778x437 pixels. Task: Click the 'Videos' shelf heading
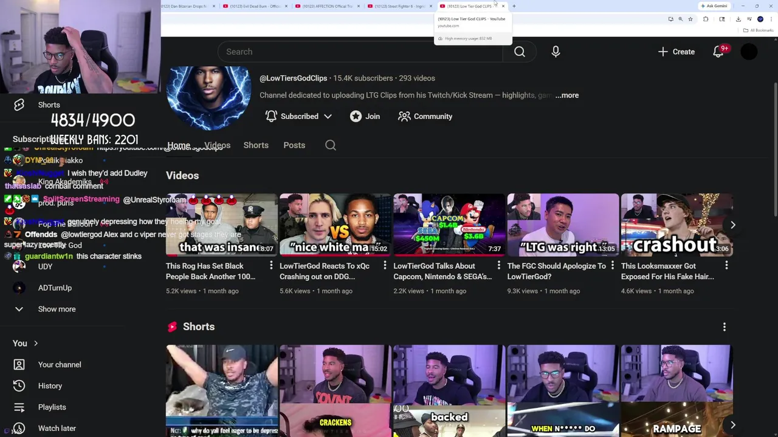coord(182,175)
